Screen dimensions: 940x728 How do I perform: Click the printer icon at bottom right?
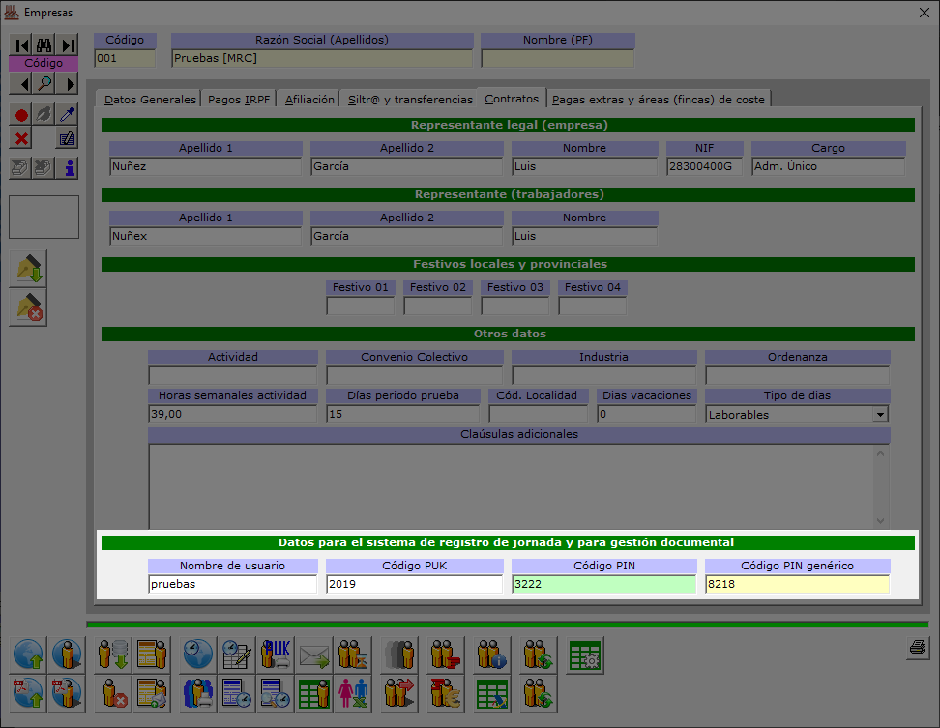pyautogui.click(x=918, y=648)
